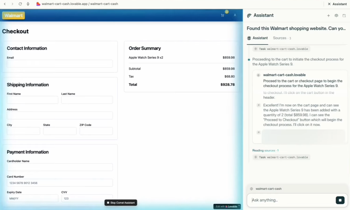Focus the Email field
This screenshot has height=210, width=350.
(60, 64)
